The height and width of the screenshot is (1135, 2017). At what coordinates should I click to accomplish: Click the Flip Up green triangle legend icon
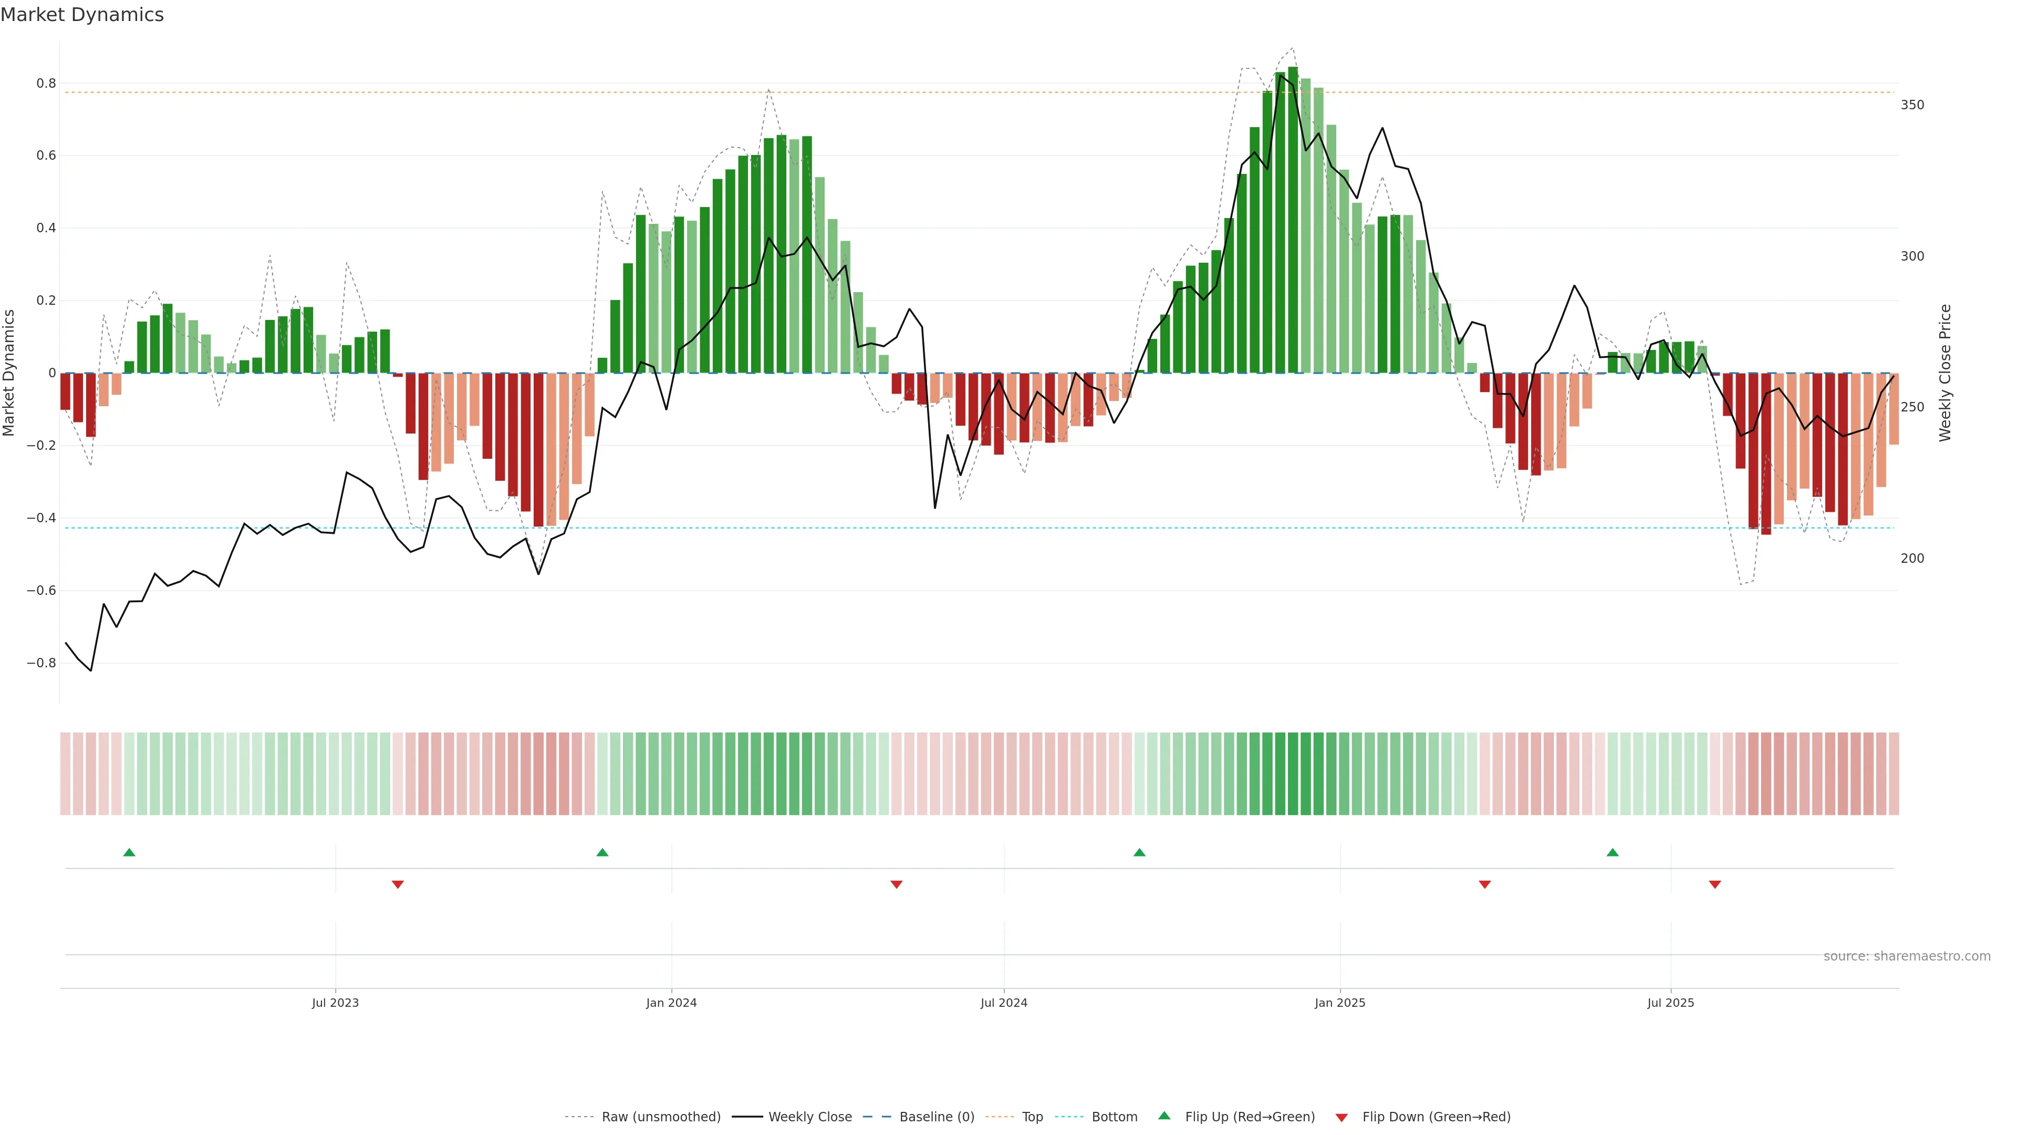click(1163, 1116)
